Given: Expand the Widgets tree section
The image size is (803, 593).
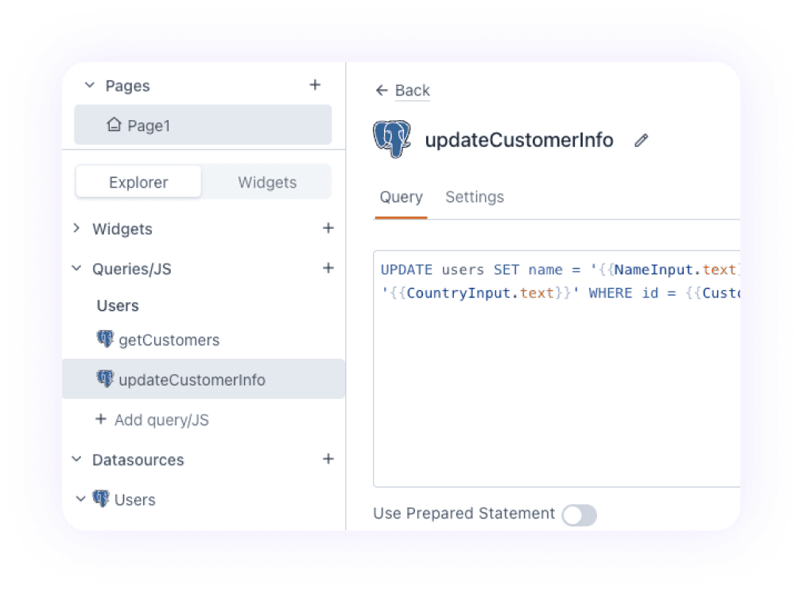Looking at the screenshot, I should (x=77, y=228).
